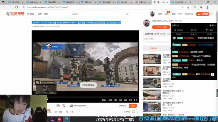Screen dimensions: 218x122
Task: Open recommended video thumbnail with duration 03:06
Action: (x=152, y=83)
